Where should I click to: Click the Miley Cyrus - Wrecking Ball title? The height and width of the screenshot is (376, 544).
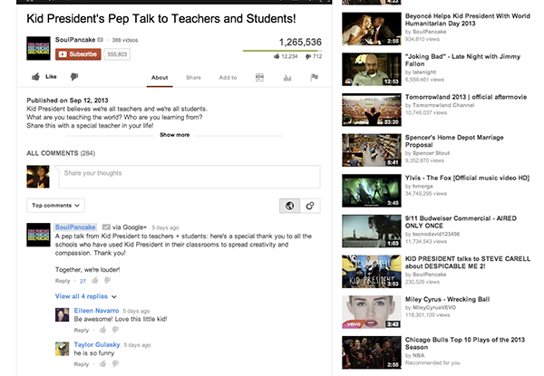[448, 299]
